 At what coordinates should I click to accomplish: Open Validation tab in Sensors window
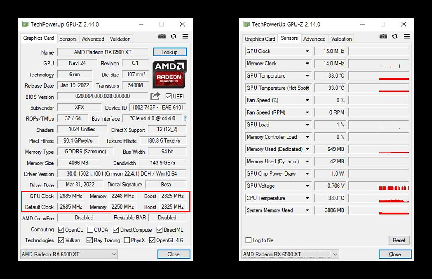tap(341, 39)
